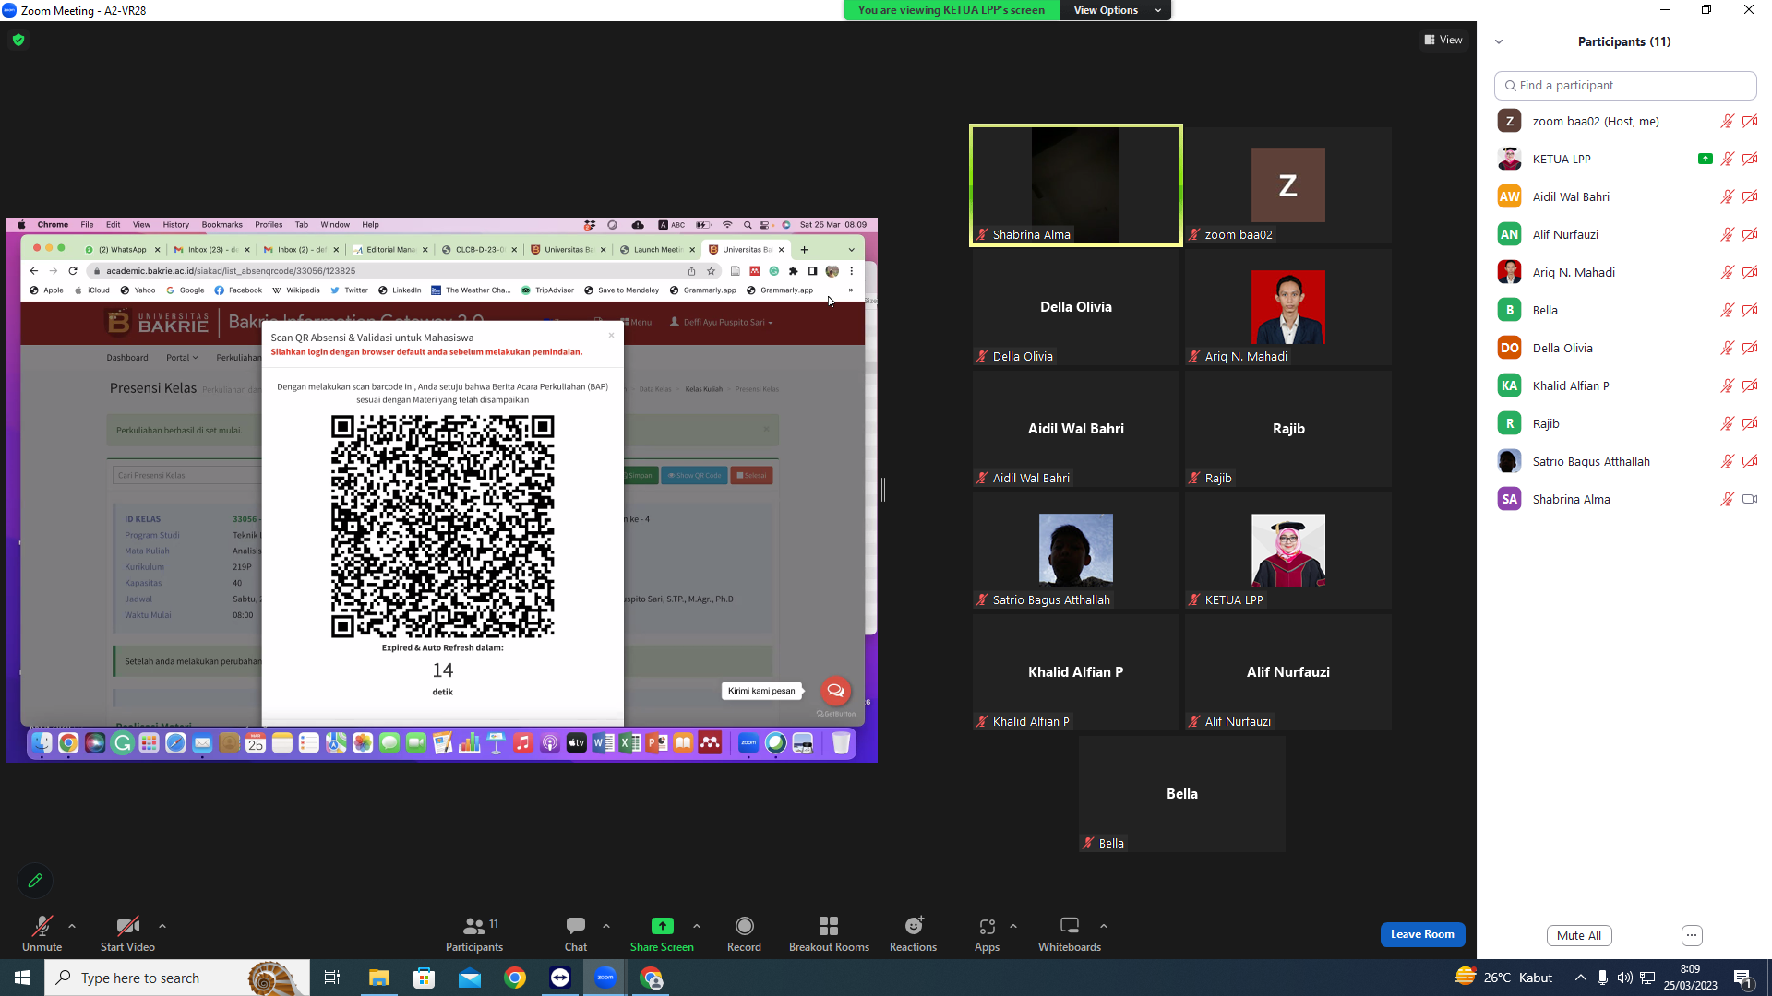Click Satrio Bagus Atthallah's video tile
1772x996 pixels.
[x=1075, y=551]
